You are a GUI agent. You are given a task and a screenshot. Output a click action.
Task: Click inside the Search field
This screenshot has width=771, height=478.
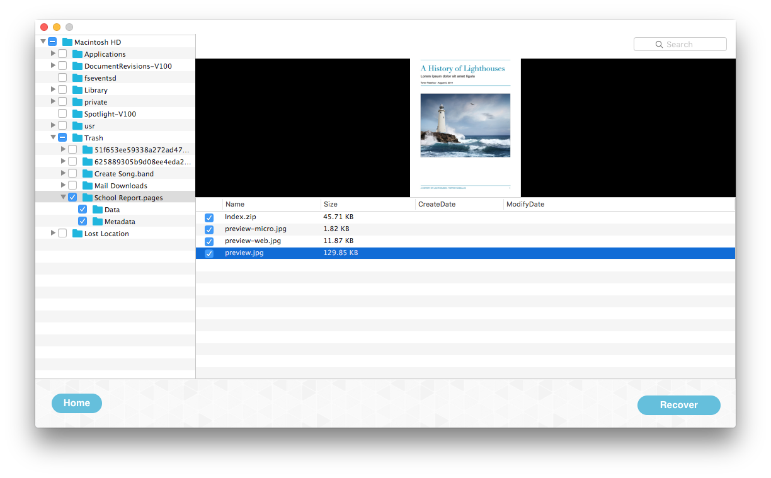(x=680, y=45)
